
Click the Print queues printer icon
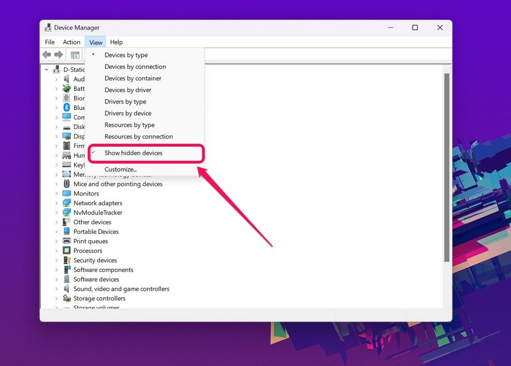[x=66, y=241]
